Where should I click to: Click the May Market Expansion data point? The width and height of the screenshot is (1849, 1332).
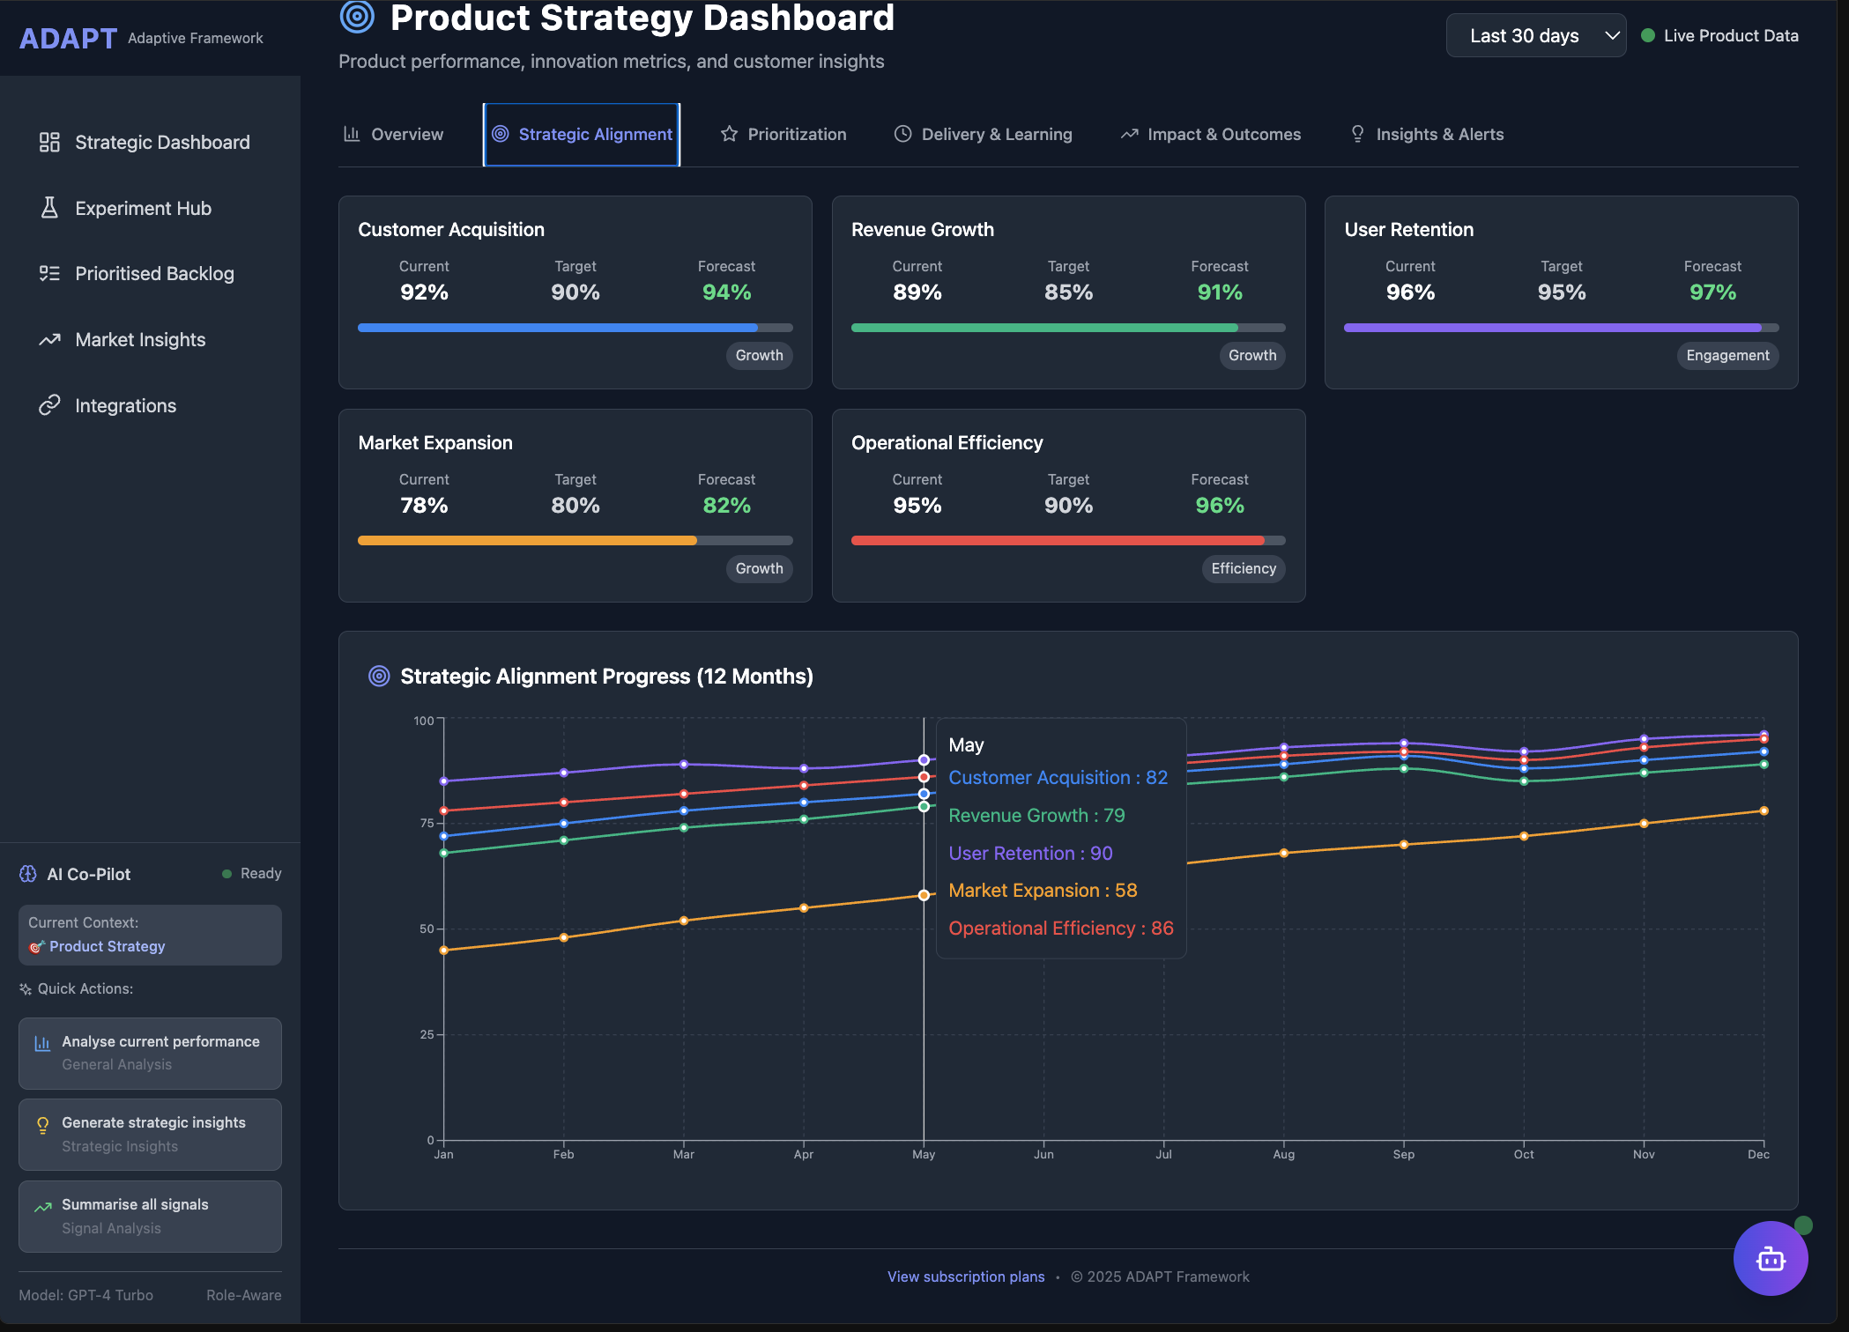tap(924, 895)
